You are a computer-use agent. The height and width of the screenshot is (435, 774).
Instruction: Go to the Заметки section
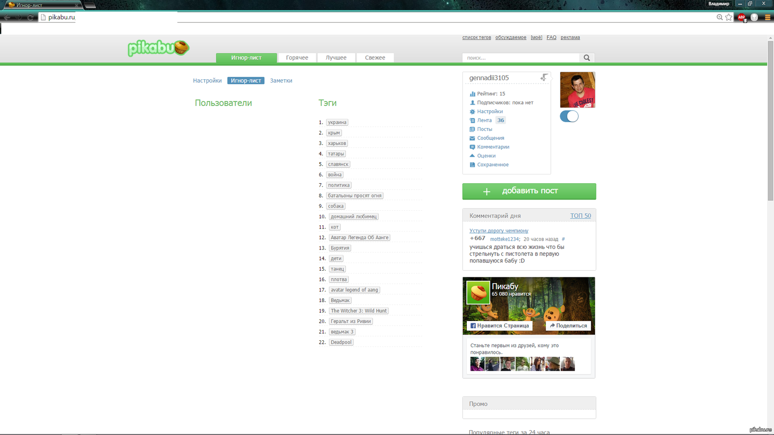click(x=281, y=81)
